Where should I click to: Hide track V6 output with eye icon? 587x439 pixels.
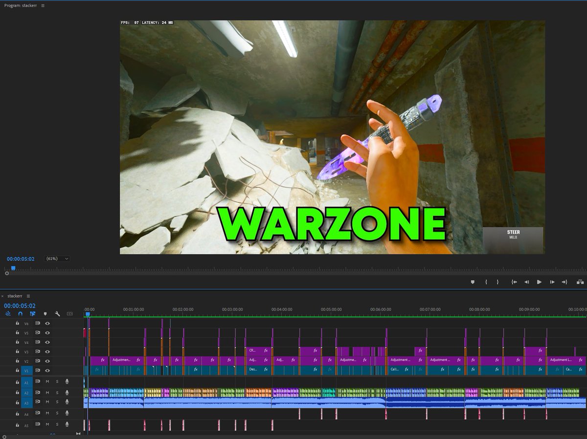tap(47, 323)
